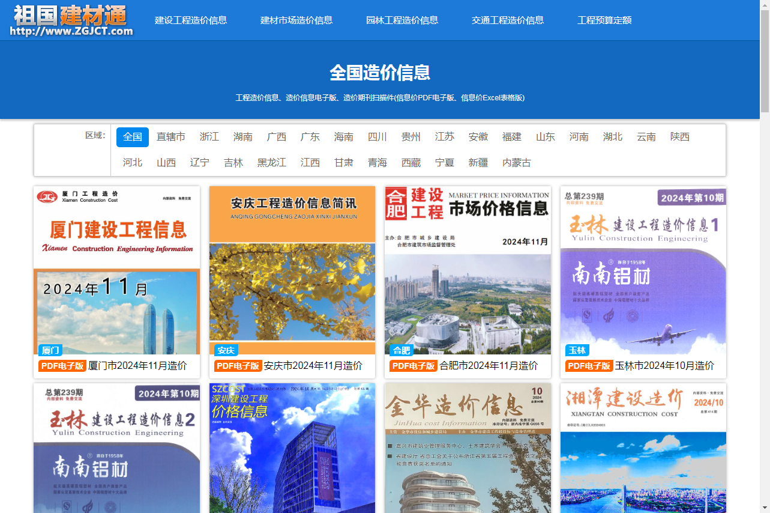This screenshot has width=770, height=513.
Task: Open 建设工程造价信息 menu
Action: (191, 20)
